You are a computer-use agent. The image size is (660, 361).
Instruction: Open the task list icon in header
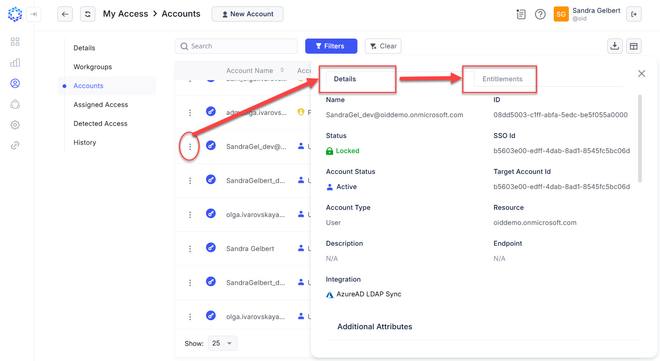pos(521,14)
